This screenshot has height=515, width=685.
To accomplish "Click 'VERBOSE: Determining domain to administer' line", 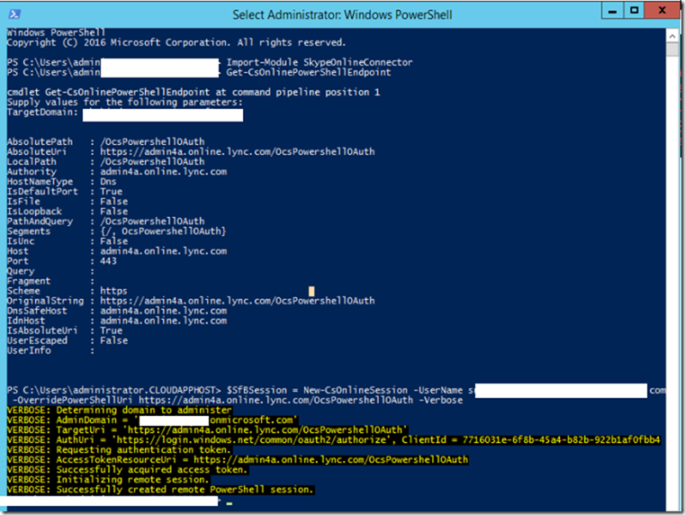I will [x=119, y=411].
